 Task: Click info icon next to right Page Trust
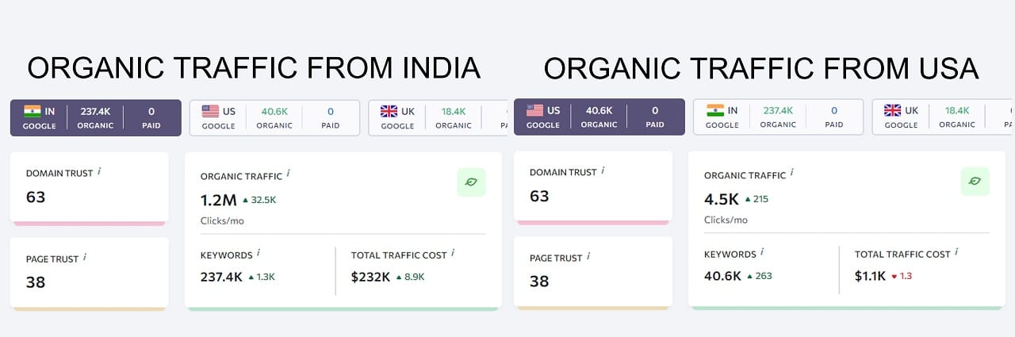tap(588, 256)
